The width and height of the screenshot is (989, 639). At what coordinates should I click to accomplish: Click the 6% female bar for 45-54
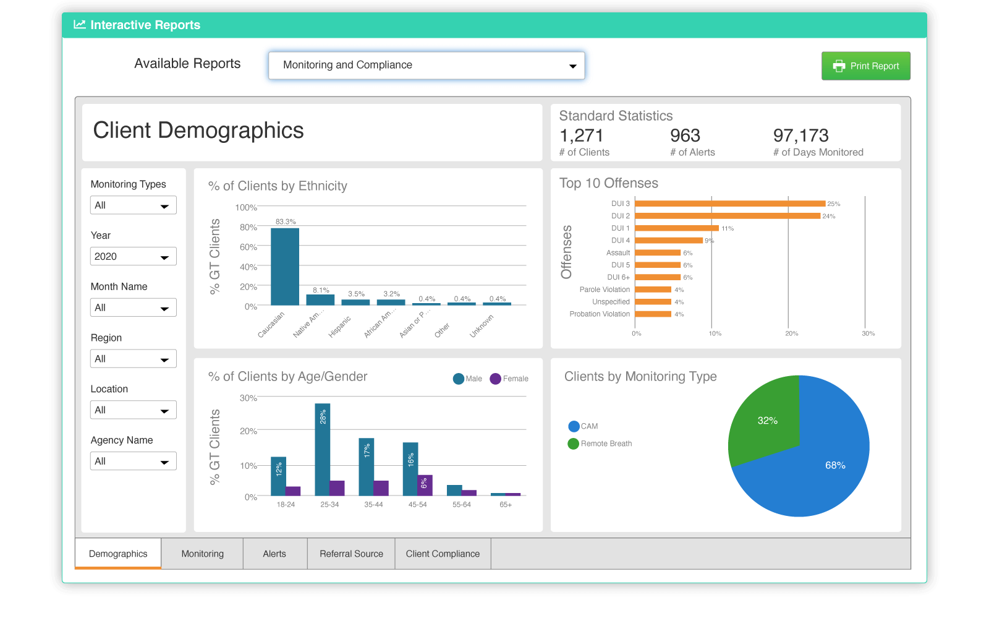click(x=425, y=485)
